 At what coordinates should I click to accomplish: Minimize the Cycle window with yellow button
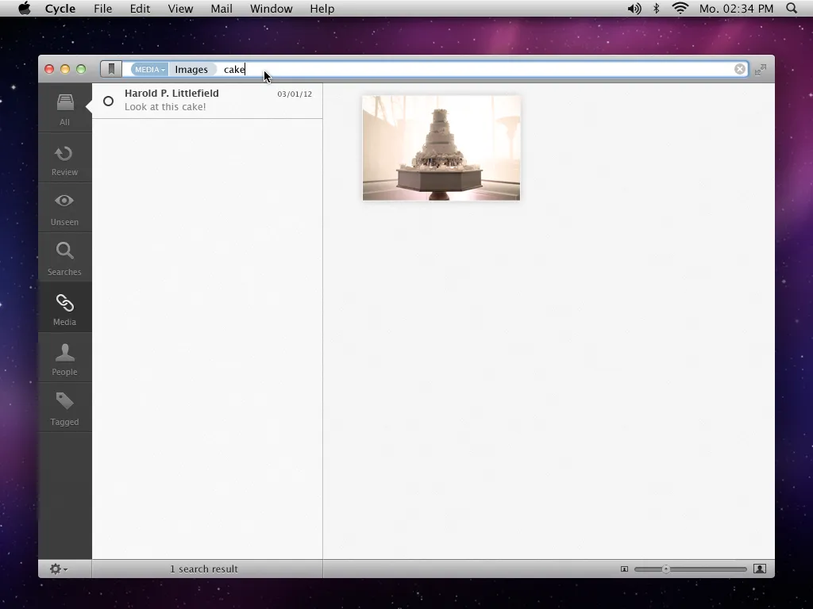click(x=65, y=69)
